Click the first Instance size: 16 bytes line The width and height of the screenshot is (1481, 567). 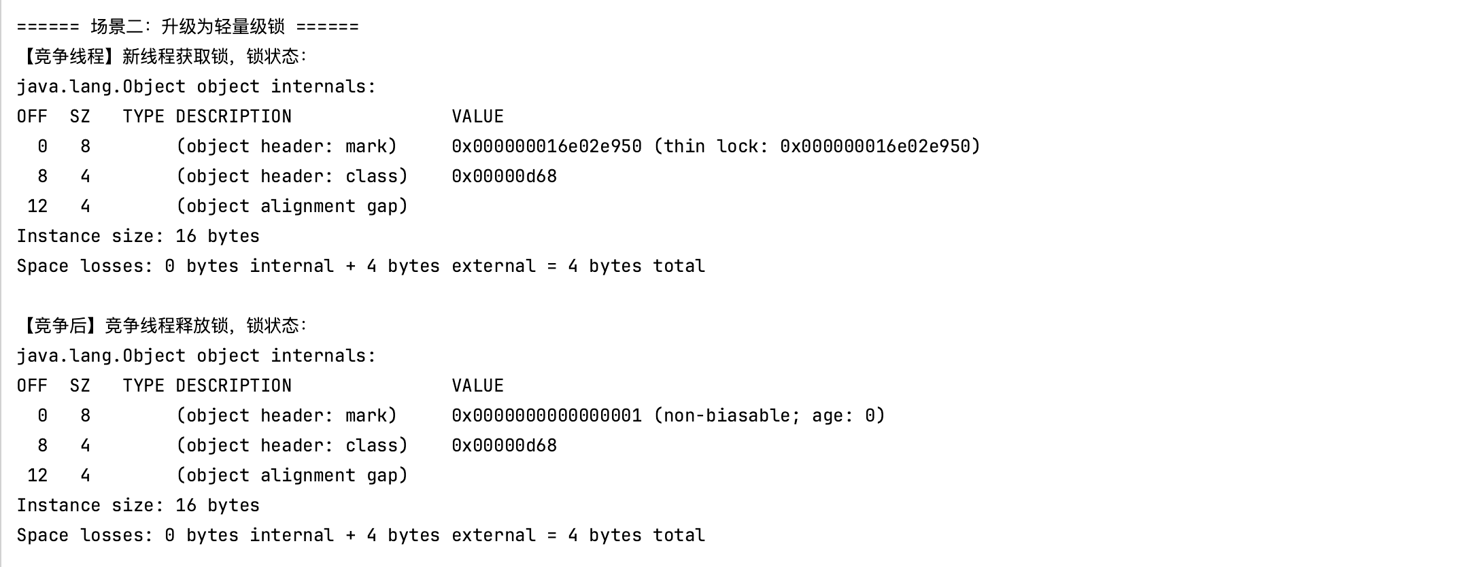pos(138,236)
